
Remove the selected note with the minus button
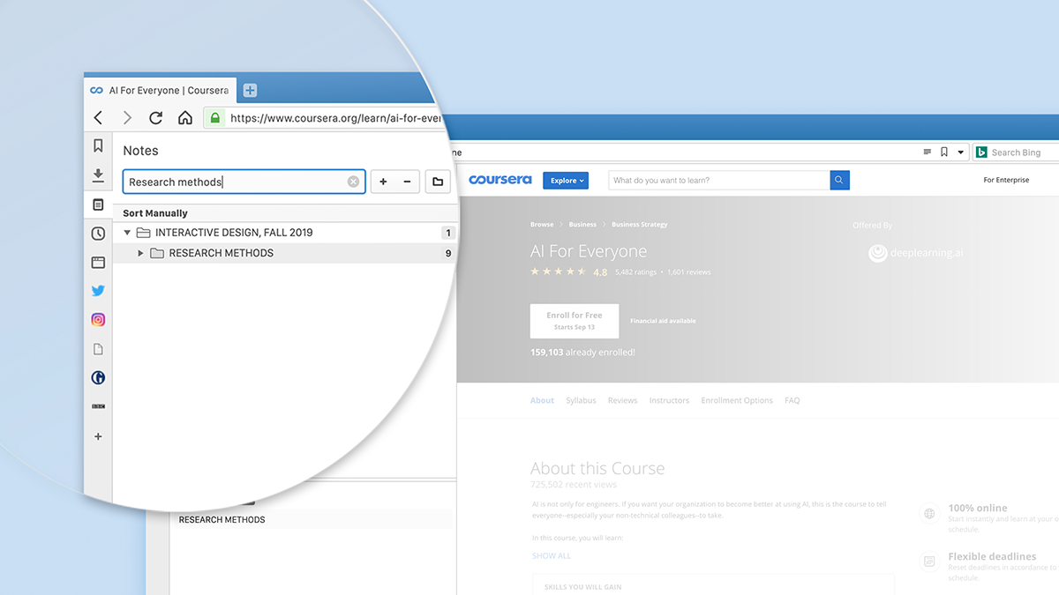(407, 182)
